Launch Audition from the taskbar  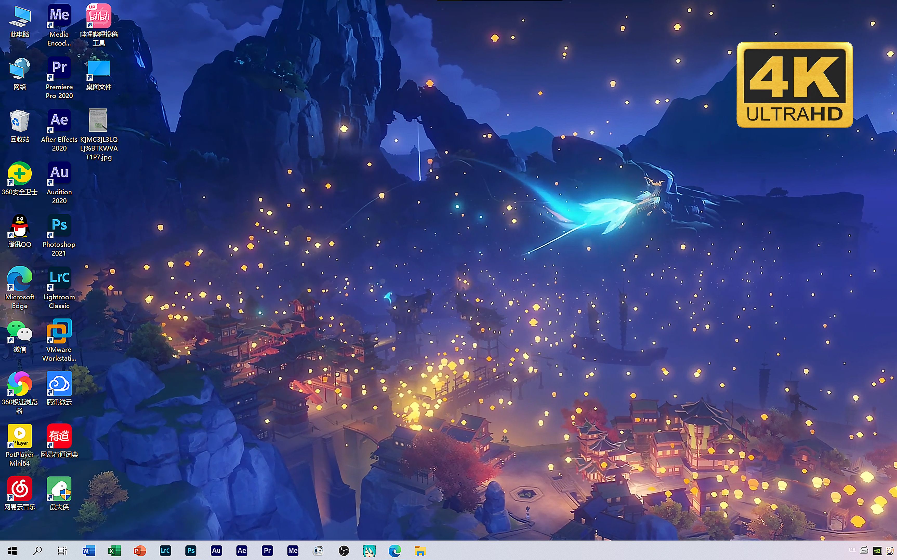(216, 551)
